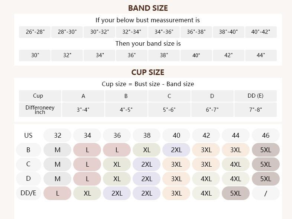Select the XL cell in row B
The image size is (292, 219).
click(x=147, y=150)
